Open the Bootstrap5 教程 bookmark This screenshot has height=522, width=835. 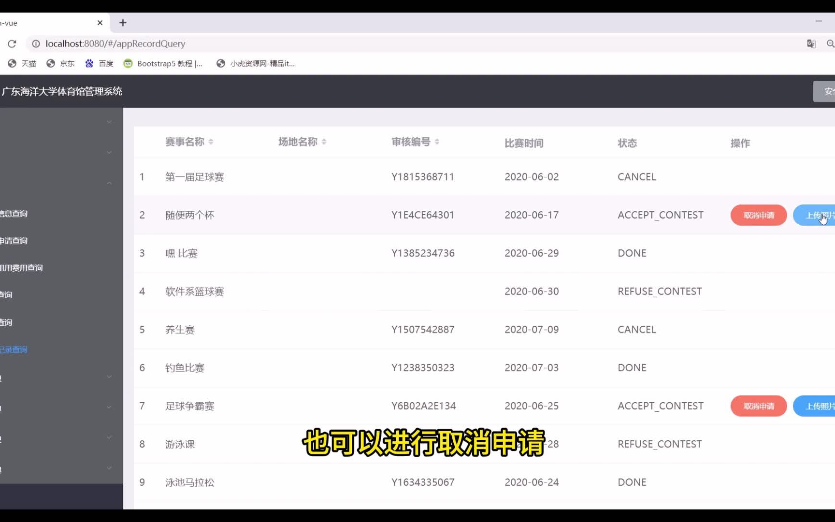pos(163,64)
